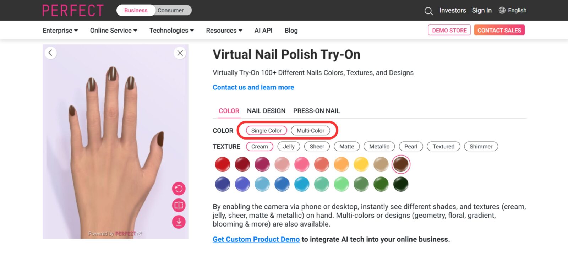Image resolution: width=568 pixels, height=267 pixels.
Task: Click the search magnifier icon
Action: [428, 11]
